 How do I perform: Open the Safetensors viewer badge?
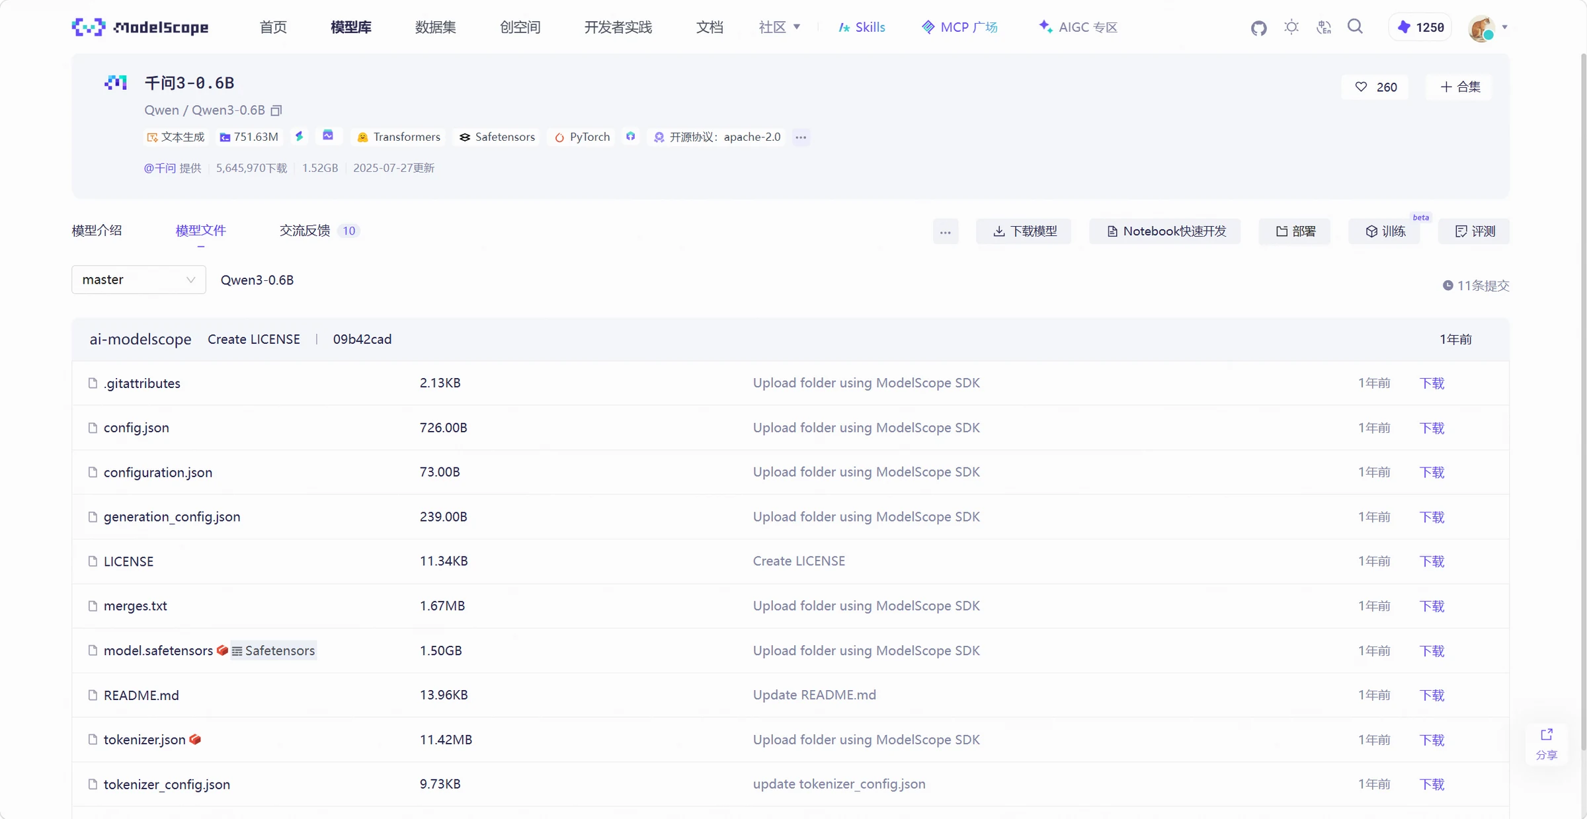click(273, 650)
